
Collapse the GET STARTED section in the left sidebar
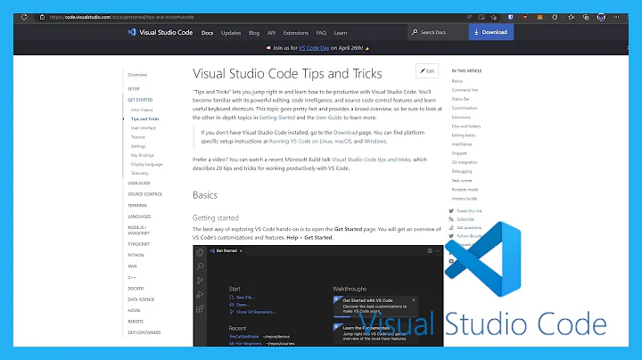pos(140,100)
